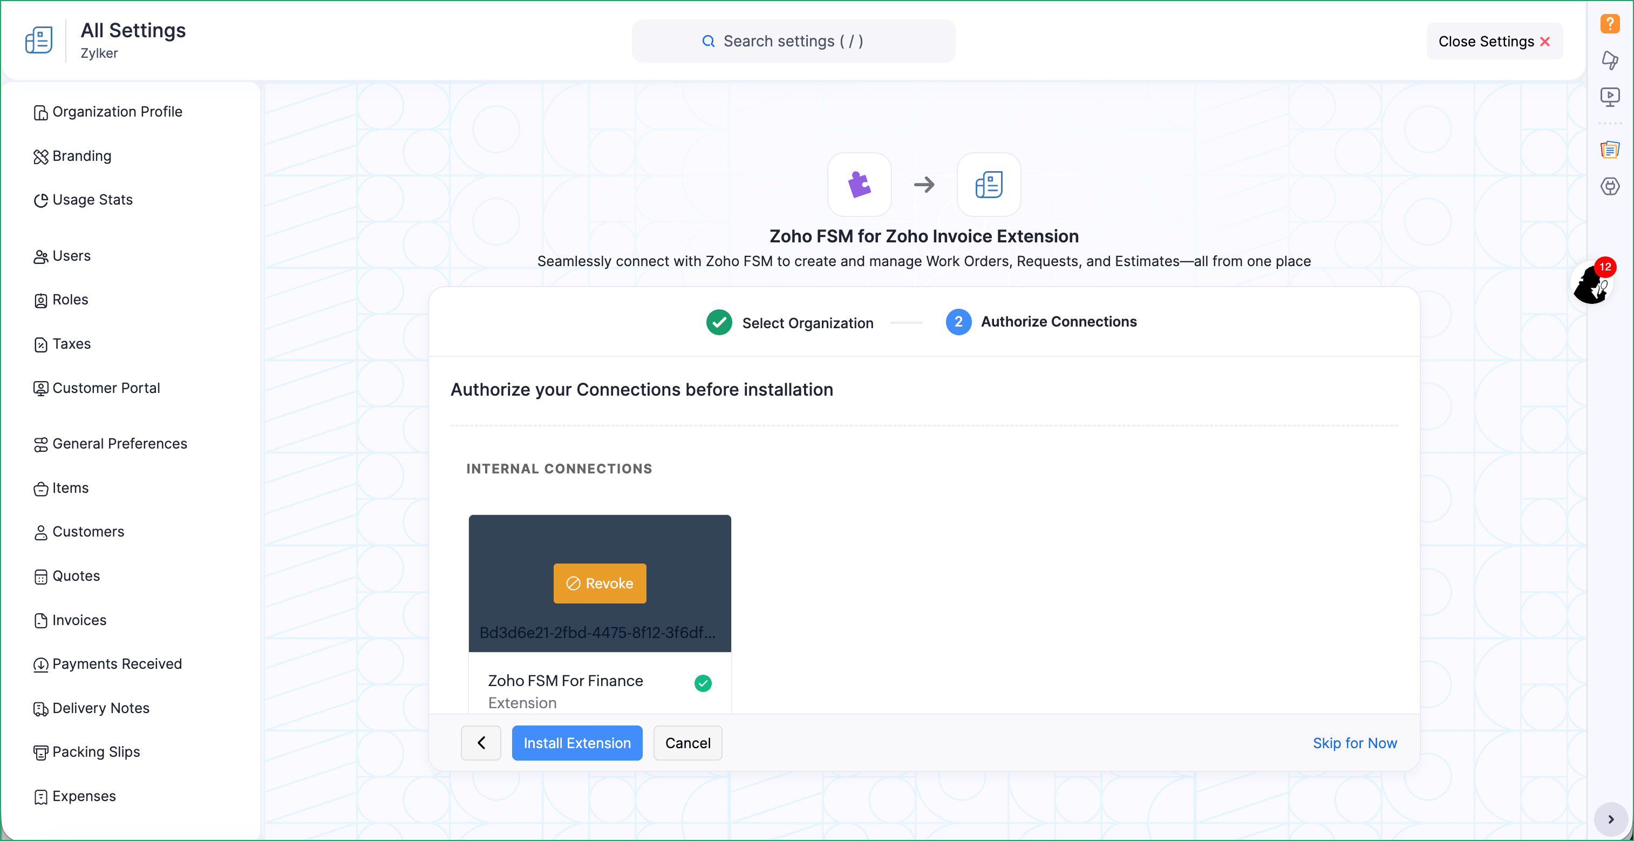The width and height of the screenshot is (1634, 841).
Task: Open the announcements megaphone icon
Action: point(1609,60)
